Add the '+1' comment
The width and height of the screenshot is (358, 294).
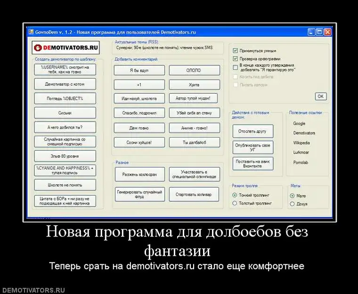click(139, 85)
